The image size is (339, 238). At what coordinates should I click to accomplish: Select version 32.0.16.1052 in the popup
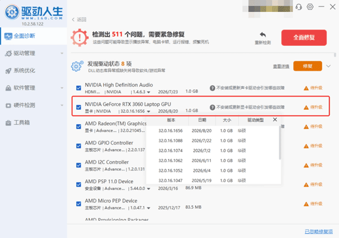pos(213,171)
